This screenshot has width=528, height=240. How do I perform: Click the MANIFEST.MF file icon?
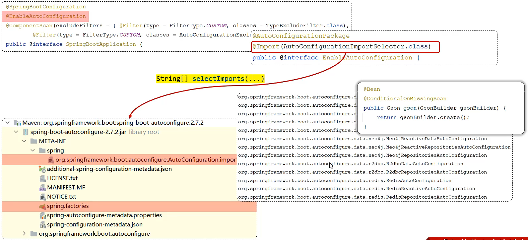click(42, 188)
